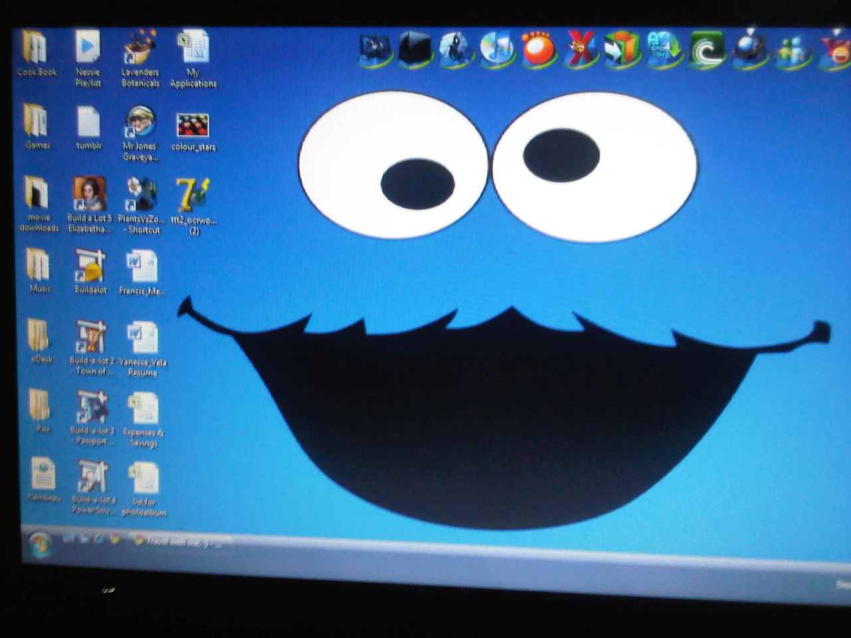The image size is (851, 638).
Task: Open the tumblr file
Action: pos(88,128)
